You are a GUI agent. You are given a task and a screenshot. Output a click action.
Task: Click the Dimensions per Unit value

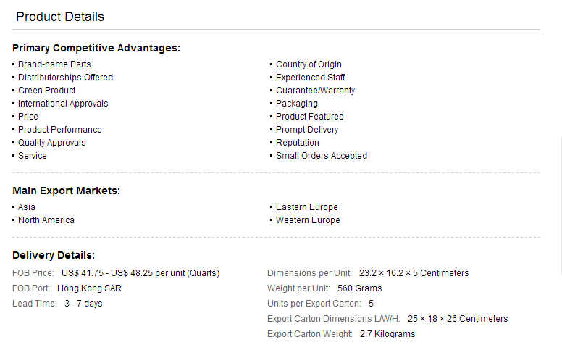pos(414,273)
